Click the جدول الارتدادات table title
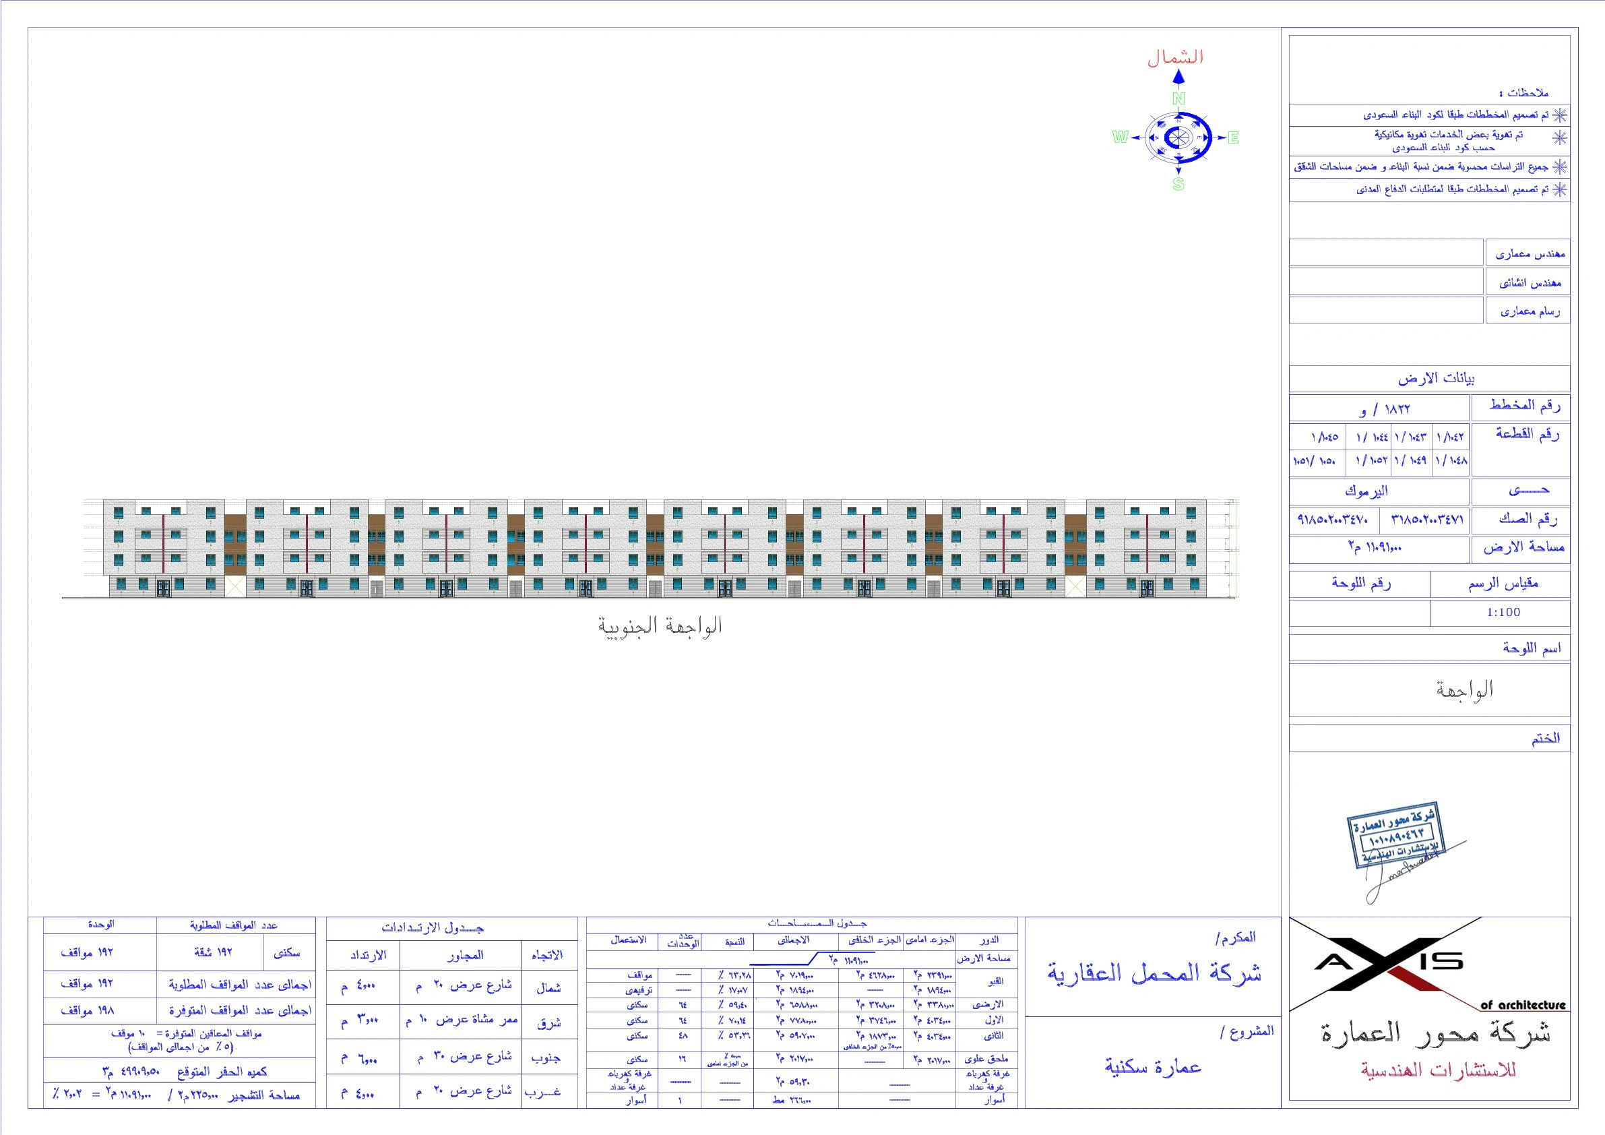Screen dimensions: 1605x1135 433,928
